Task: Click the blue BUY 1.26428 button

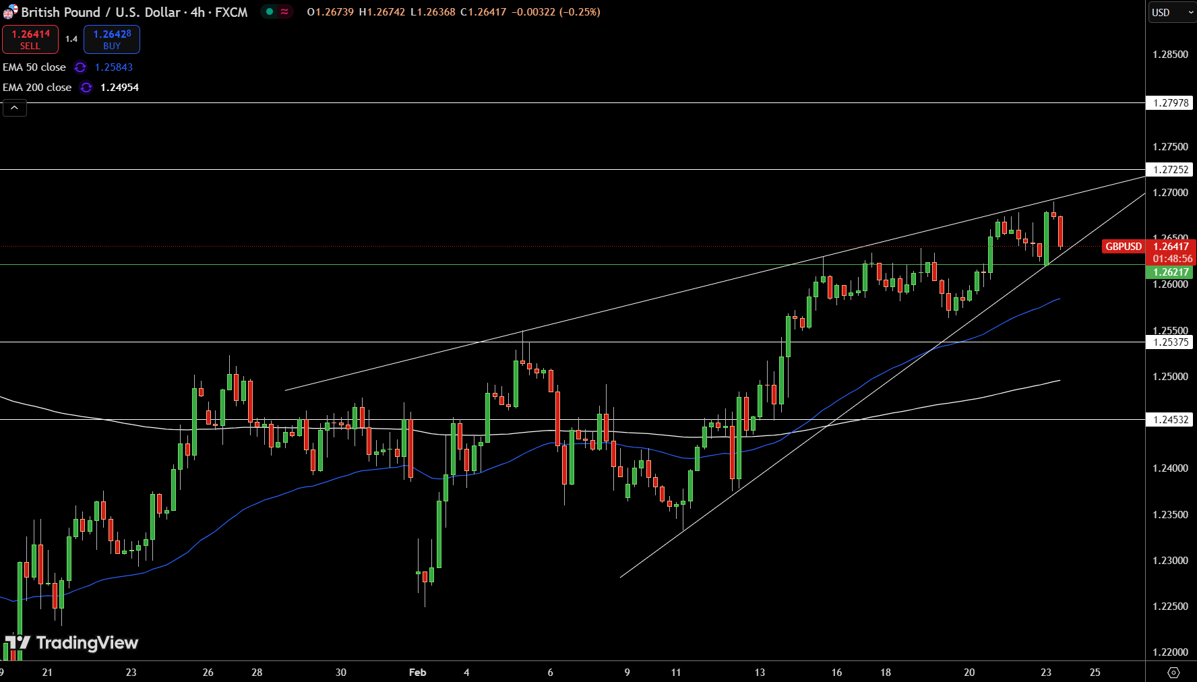Action: tap(112, 40)
